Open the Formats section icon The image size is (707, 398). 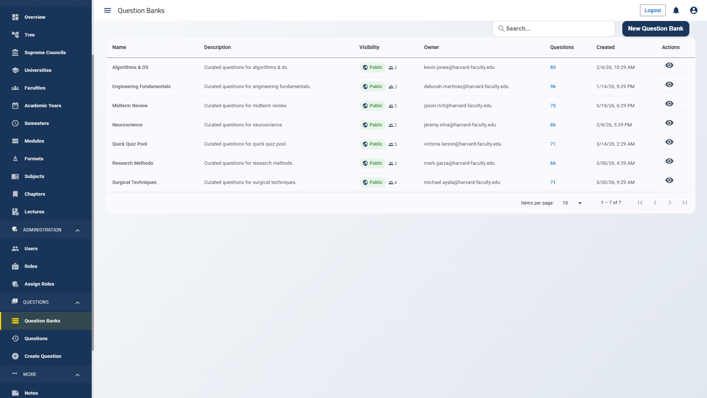[15, 158]
